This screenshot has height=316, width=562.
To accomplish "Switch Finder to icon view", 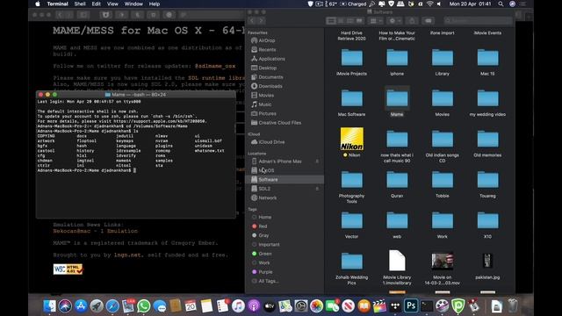I will point(331,21).
